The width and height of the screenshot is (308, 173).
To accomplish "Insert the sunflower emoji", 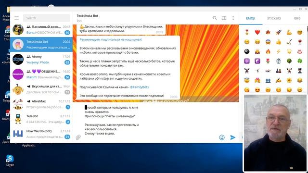I will click(289, 80).
